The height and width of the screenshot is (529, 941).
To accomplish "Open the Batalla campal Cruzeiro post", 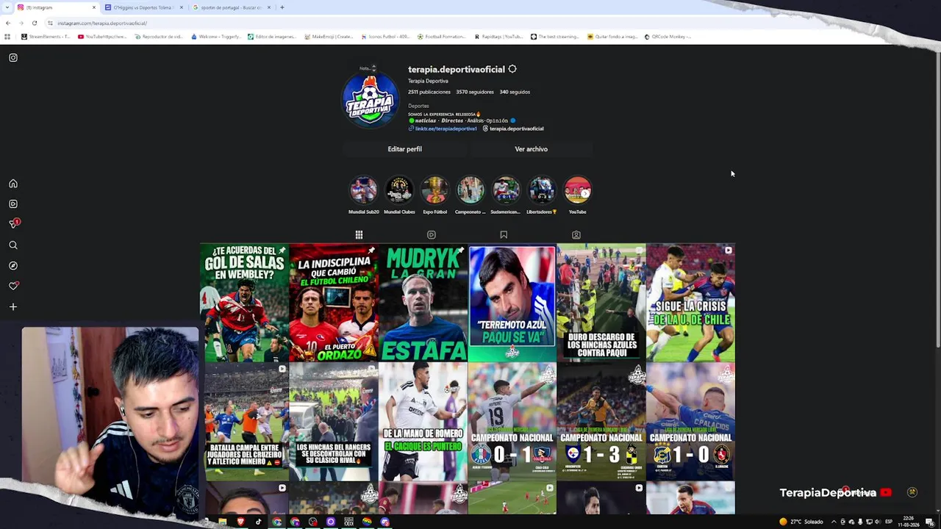I will [245, 422].
